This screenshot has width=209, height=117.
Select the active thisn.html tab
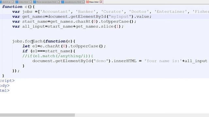94,2
